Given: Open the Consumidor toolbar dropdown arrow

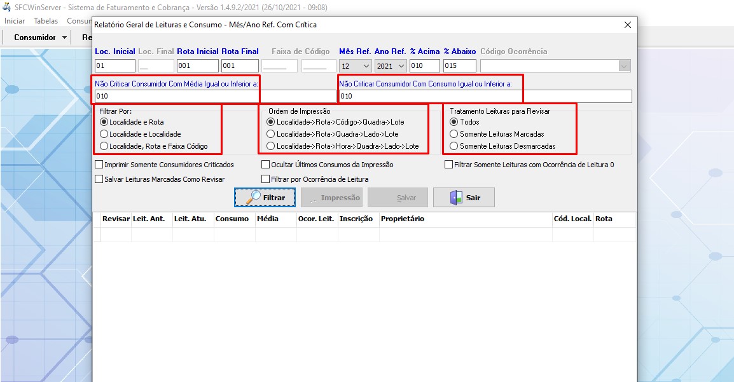Looking at the screenshot, I should click(65, 38).
